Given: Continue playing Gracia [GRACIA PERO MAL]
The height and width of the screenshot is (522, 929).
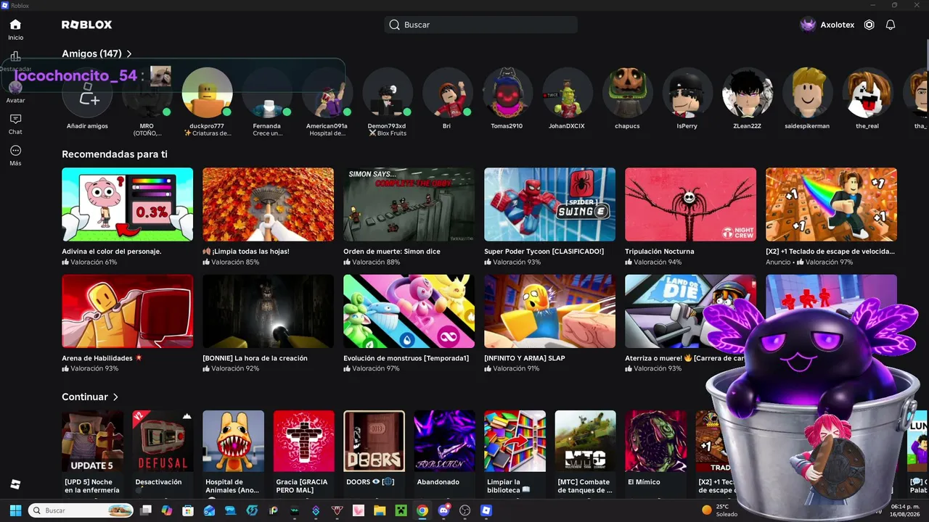Looking at the screenshot, I should (x=303, y=441).
